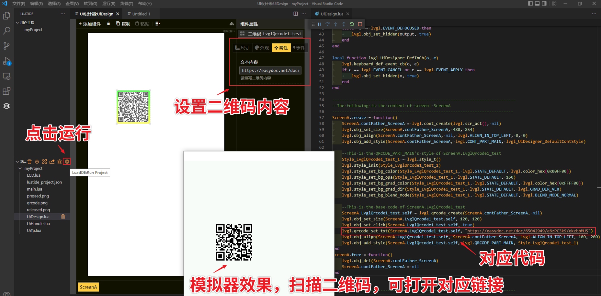
Task: Open project settings gear in the LuatIDE panel
Action: 36,161
